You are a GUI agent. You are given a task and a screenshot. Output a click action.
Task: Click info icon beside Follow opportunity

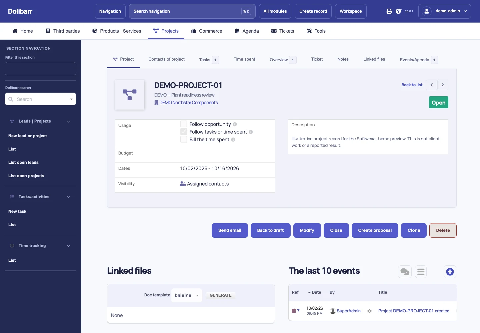tap(235, 124)
